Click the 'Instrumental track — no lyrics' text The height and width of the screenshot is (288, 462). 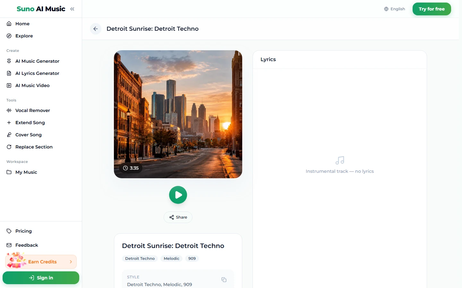[x=340, y=171]
